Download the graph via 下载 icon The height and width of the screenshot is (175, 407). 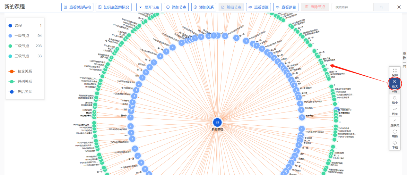pyautogui.click(x=394, y=143)
